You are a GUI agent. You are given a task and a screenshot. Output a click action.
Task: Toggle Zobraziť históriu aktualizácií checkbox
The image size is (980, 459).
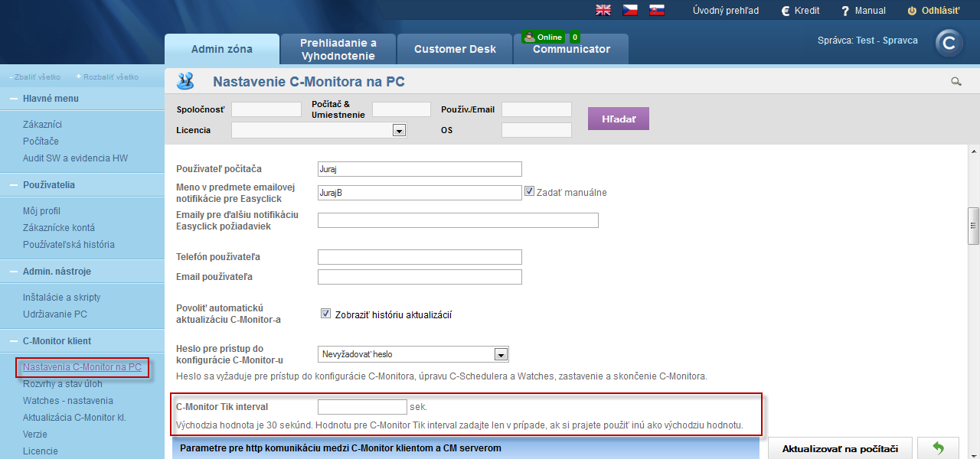[x=325, y=314]
